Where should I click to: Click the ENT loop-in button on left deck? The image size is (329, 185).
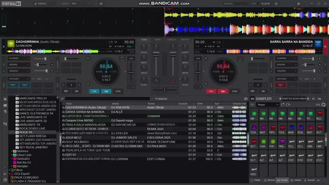click(x=66, y=91)
